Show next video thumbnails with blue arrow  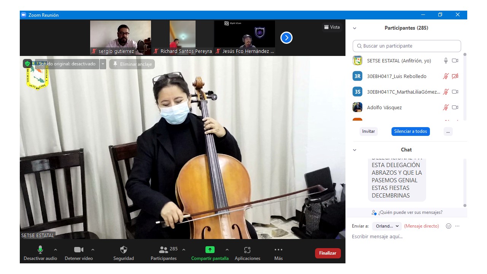pyautogui.click(x=286, y=38)
